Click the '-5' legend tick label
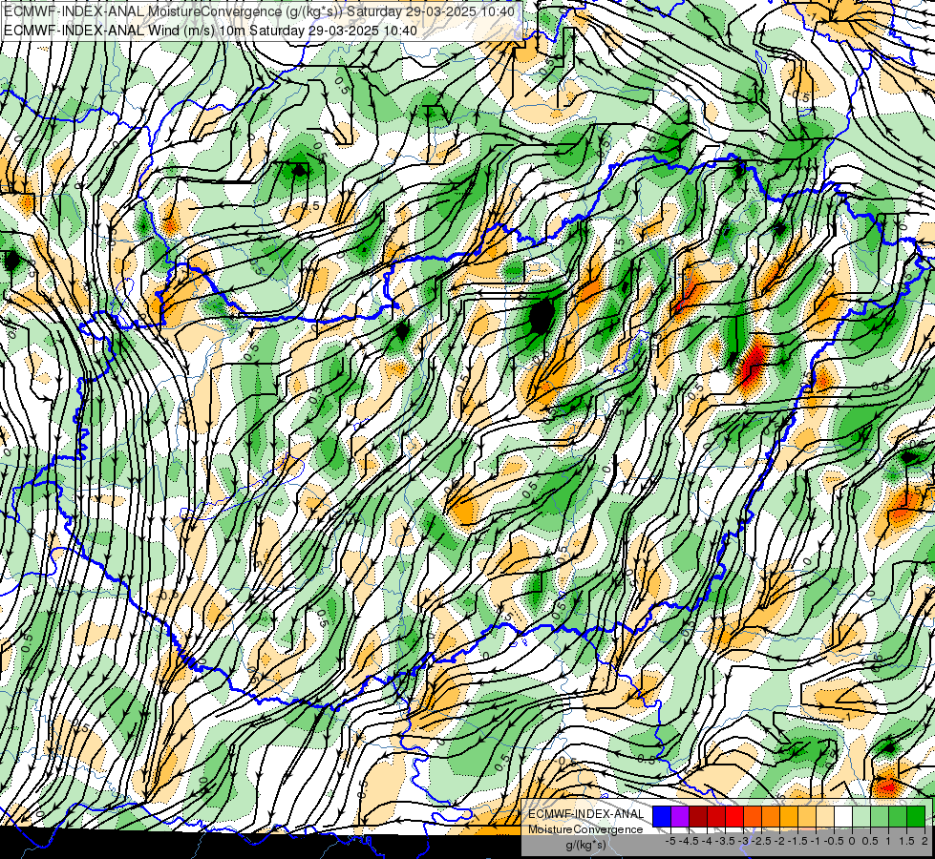The height and width of the screenshot is (859, 935). pyautogui.click(x=670, y=841)
